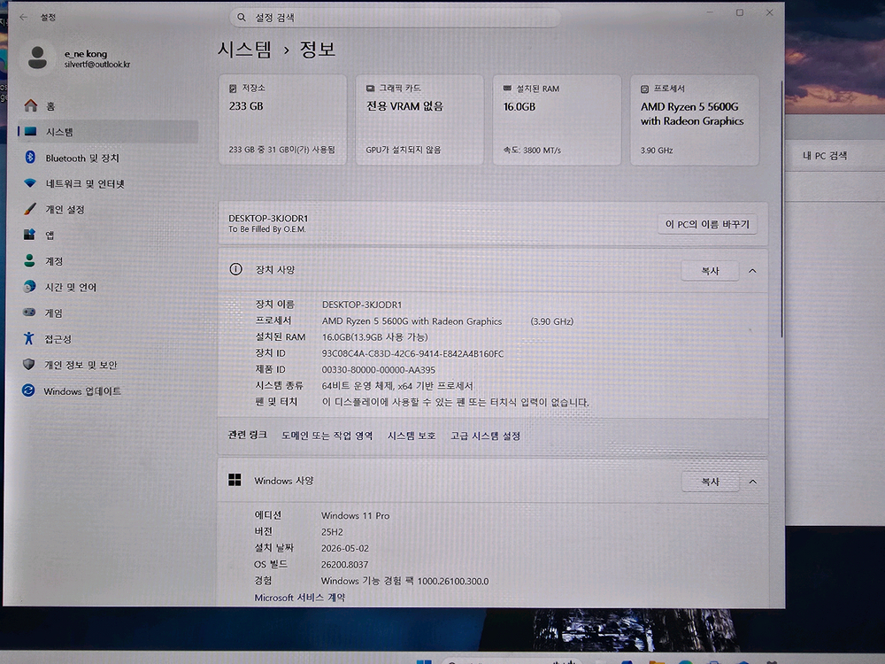Image resolution: width=885 pixels, height=664 pixels.
Task: Collapse the Windows 사양 section chevron
Action: 753,482
